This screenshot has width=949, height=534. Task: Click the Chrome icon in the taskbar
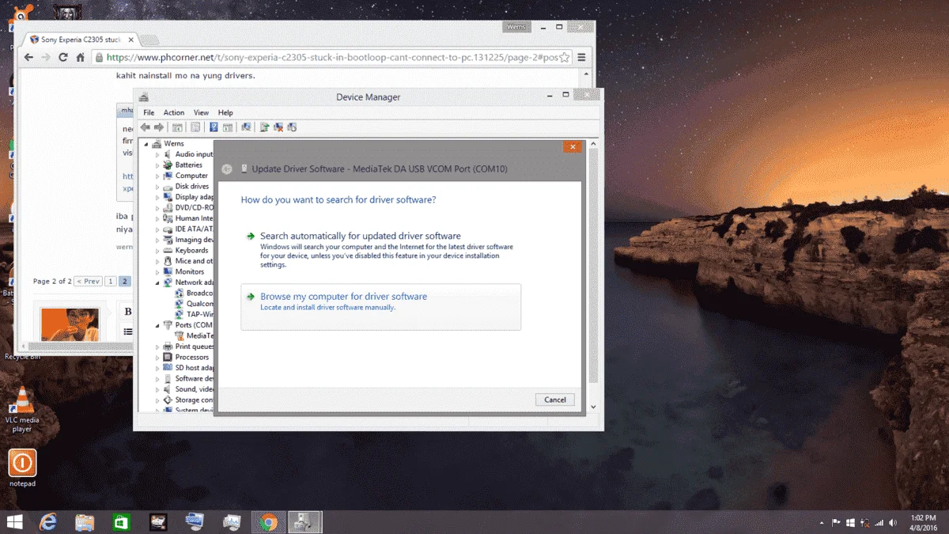[269, 522]
